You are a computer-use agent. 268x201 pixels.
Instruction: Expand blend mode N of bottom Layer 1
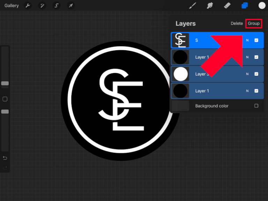[247, 91]
